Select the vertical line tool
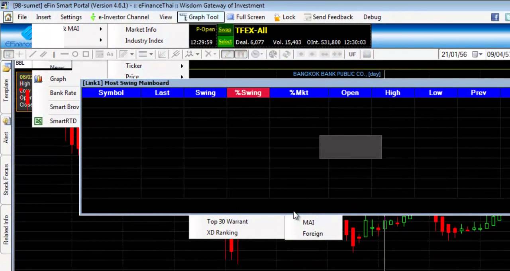The height and width of the screenshot is (271, 510). click(x=54, y=54)
